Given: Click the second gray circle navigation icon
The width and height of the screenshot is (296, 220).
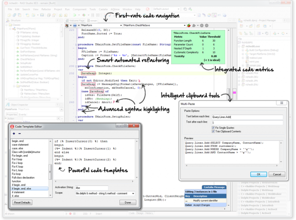Looking at the screenshot, I should click(x=207, y=25).
